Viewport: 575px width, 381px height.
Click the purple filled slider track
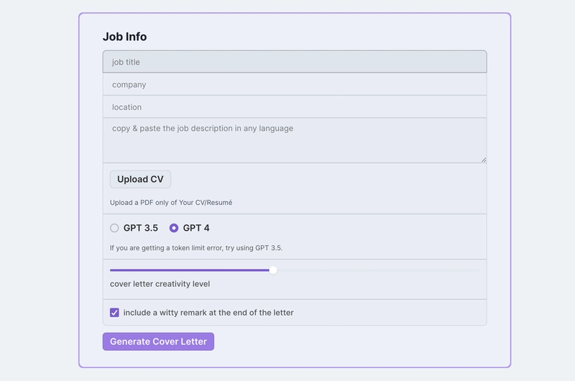tap(190, 270)
